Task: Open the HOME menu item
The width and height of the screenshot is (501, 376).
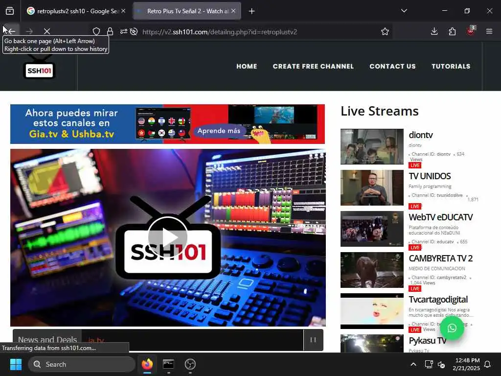Action: tap(247, 66)
